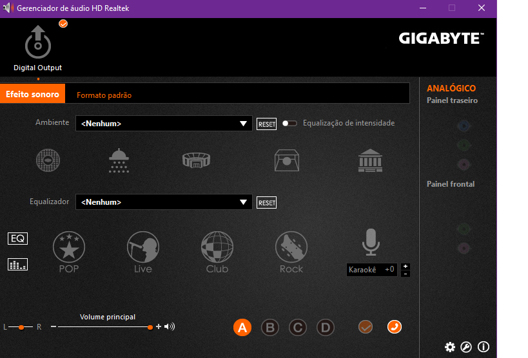Adjust the L-R balance slider handle
The height and width of the screenshot is (358, 528).
(x=21, y=327)
